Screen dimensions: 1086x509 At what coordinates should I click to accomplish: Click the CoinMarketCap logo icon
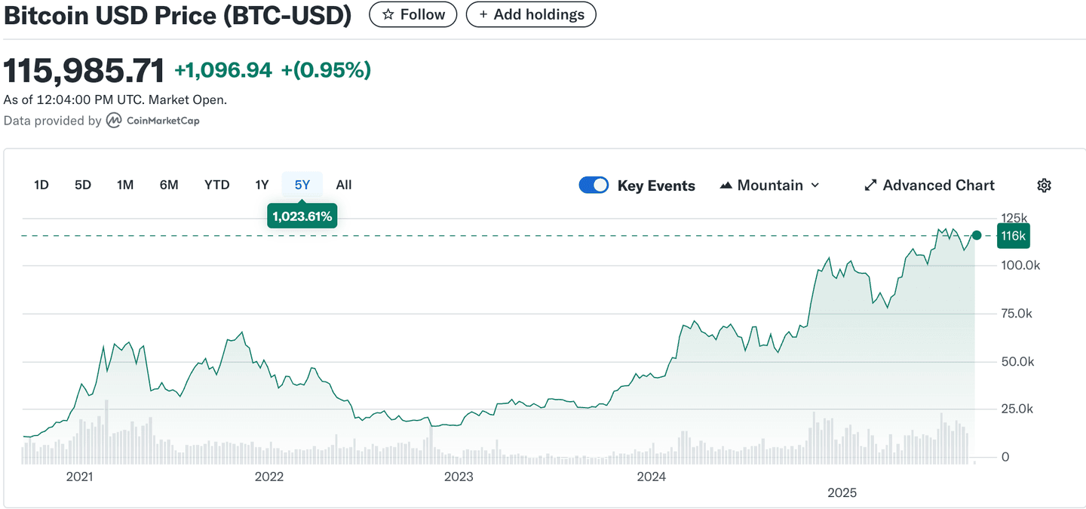(x=114, y=121)
